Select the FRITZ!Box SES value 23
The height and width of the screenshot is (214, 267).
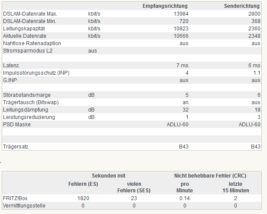[134, 198]
